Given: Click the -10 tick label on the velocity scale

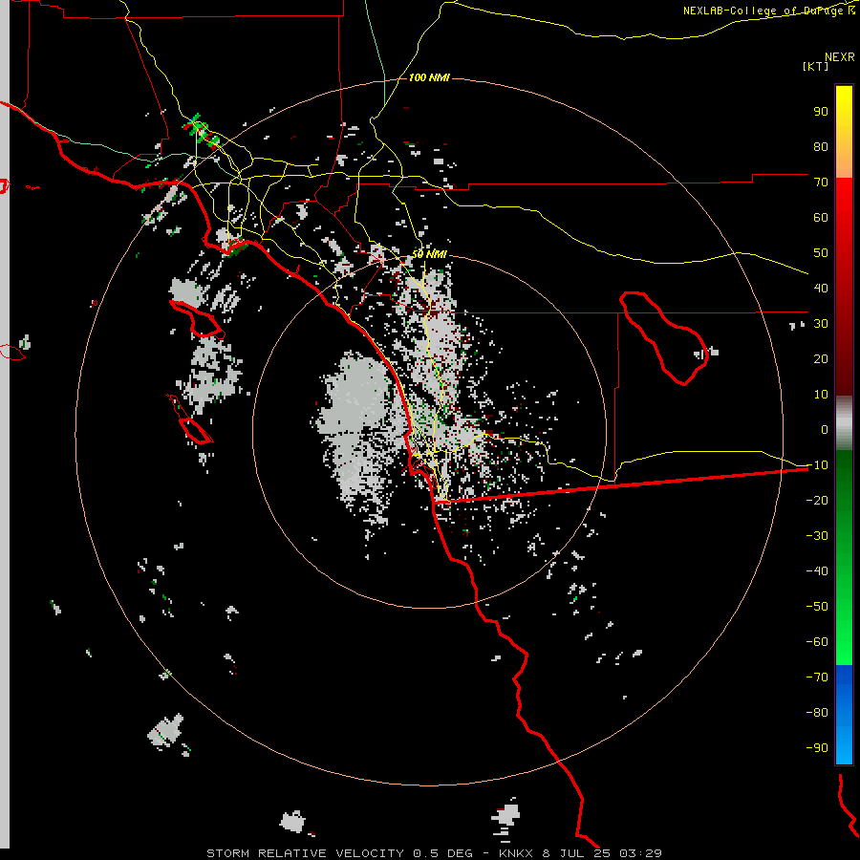Looking at the screenshot, I should pyautogui.click(x=817, y=465).
